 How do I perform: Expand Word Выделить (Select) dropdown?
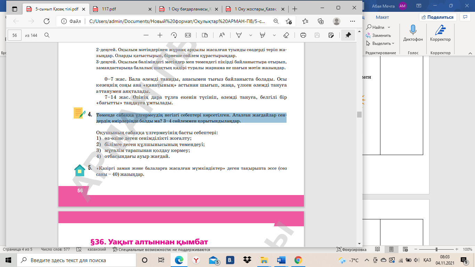tap(393, 43)
